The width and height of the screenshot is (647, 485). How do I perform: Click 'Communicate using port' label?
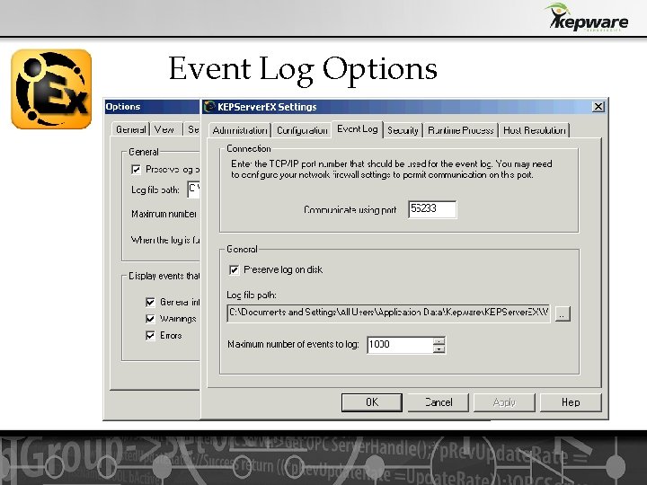350,210
